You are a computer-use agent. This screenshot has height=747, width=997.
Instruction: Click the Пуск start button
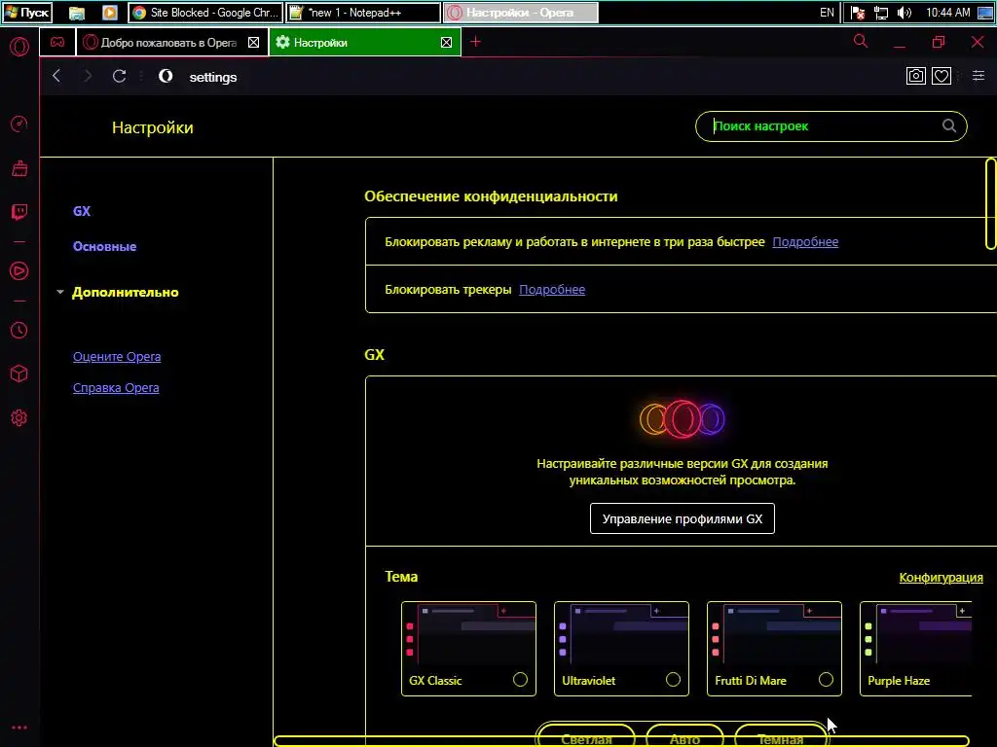26,13
